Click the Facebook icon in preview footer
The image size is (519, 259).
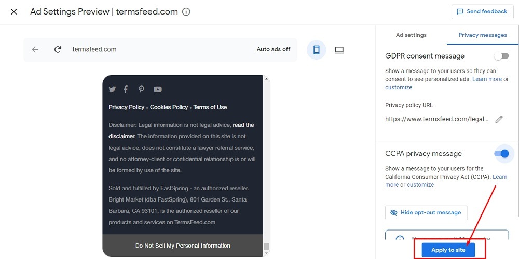[x=126, y=89]
